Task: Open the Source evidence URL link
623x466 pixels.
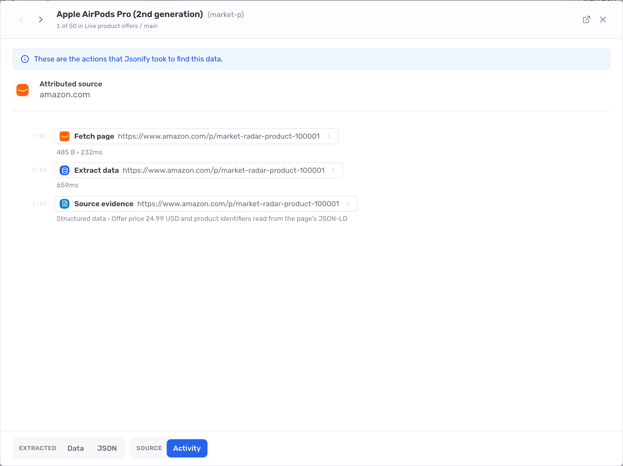Action: 238,204
